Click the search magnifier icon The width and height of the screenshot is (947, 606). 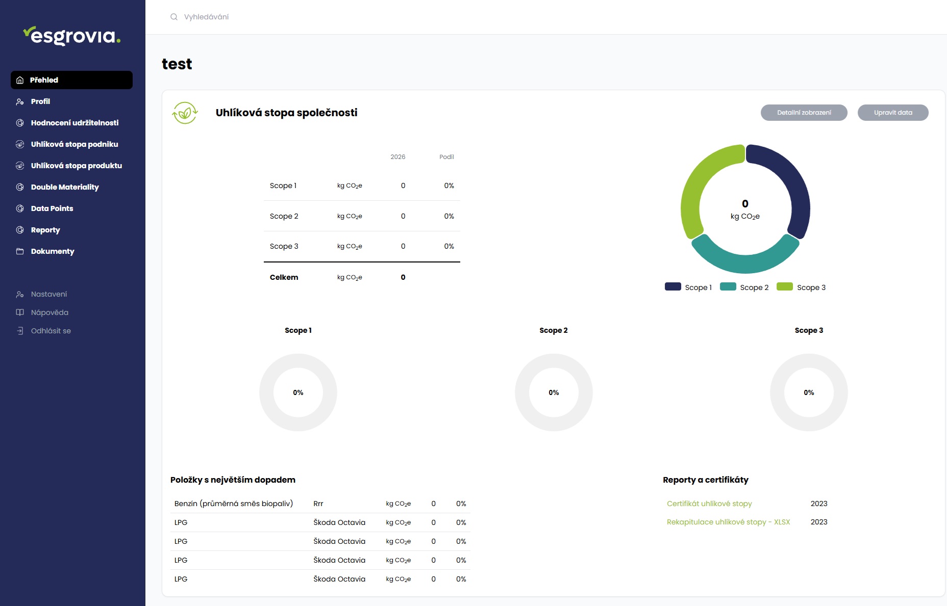[174, 17]
